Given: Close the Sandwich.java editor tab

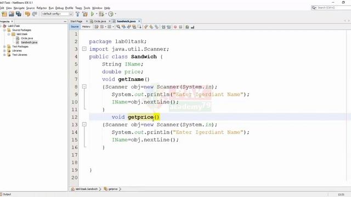Looking at the screenshot, I should (x=139, y=21).
